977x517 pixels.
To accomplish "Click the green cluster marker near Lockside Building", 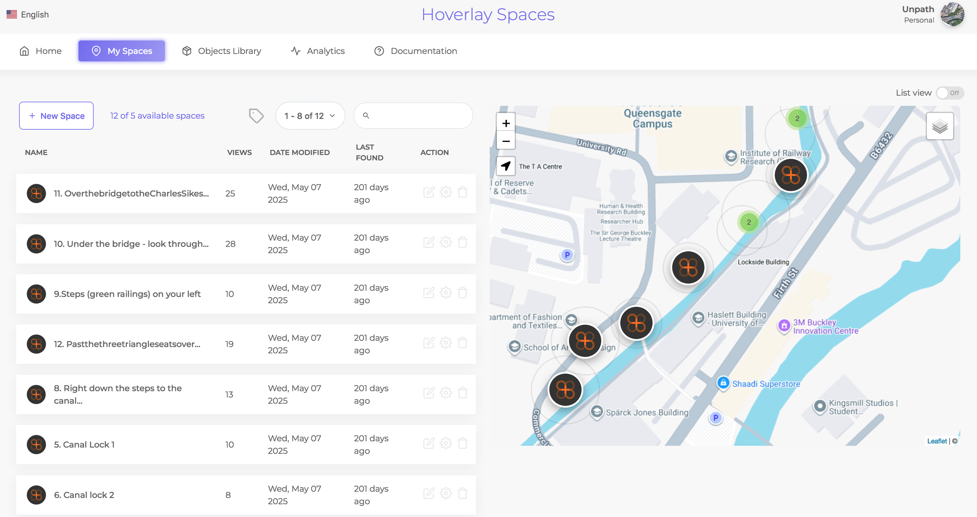I will click(748, 222).
